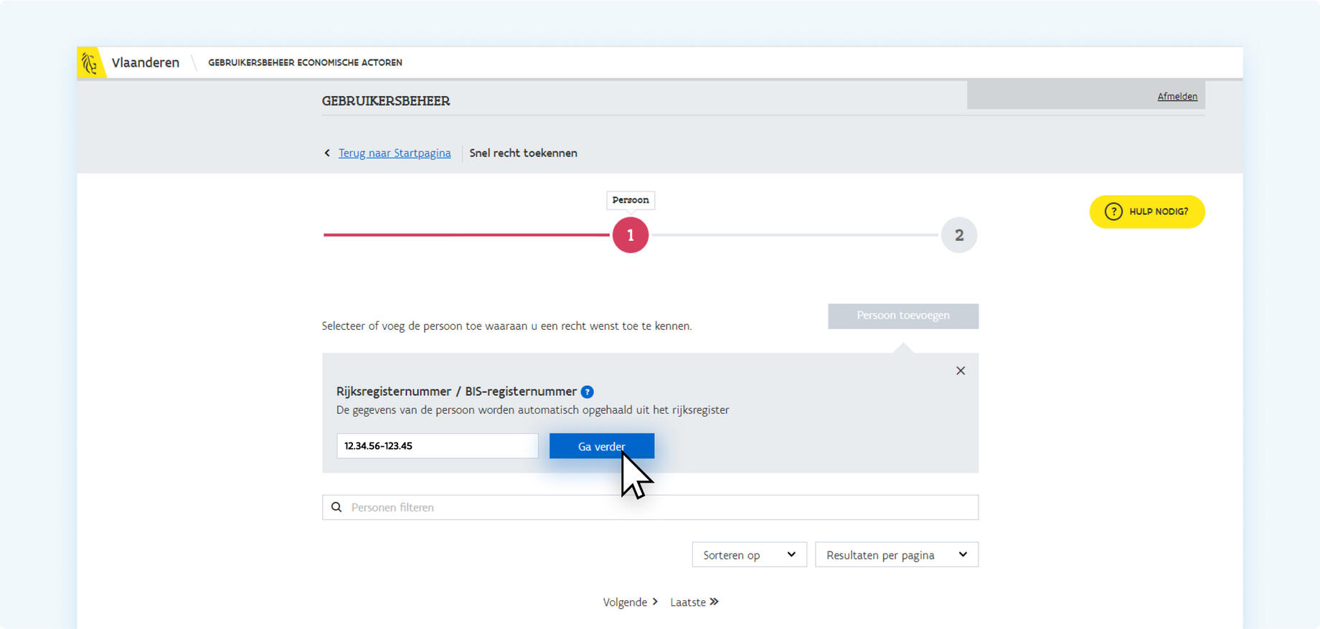Screen dimensions: 1320x629
Task: Click the Afmelden link
Action: pos(1177,96)
